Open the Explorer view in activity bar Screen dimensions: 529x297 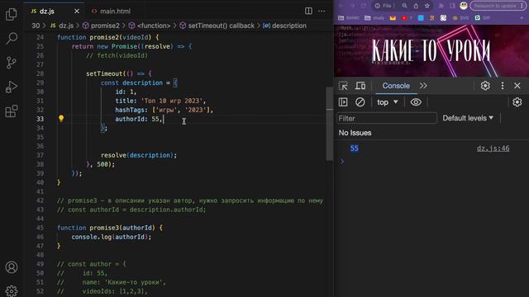[12, 14]
